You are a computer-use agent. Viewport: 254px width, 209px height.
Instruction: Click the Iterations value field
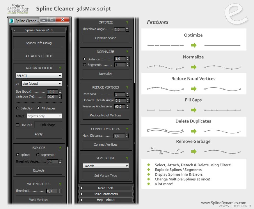point(120,94)
